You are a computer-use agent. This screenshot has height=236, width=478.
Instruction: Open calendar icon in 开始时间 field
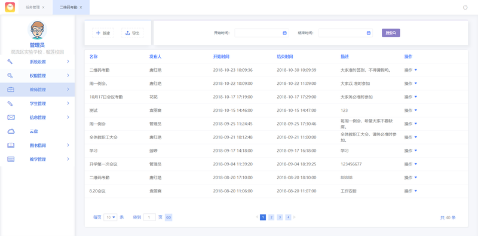[x=284, y=33]
